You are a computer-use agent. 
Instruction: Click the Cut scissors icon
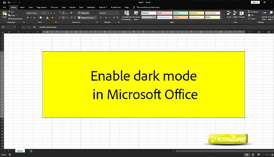[9, 12]
